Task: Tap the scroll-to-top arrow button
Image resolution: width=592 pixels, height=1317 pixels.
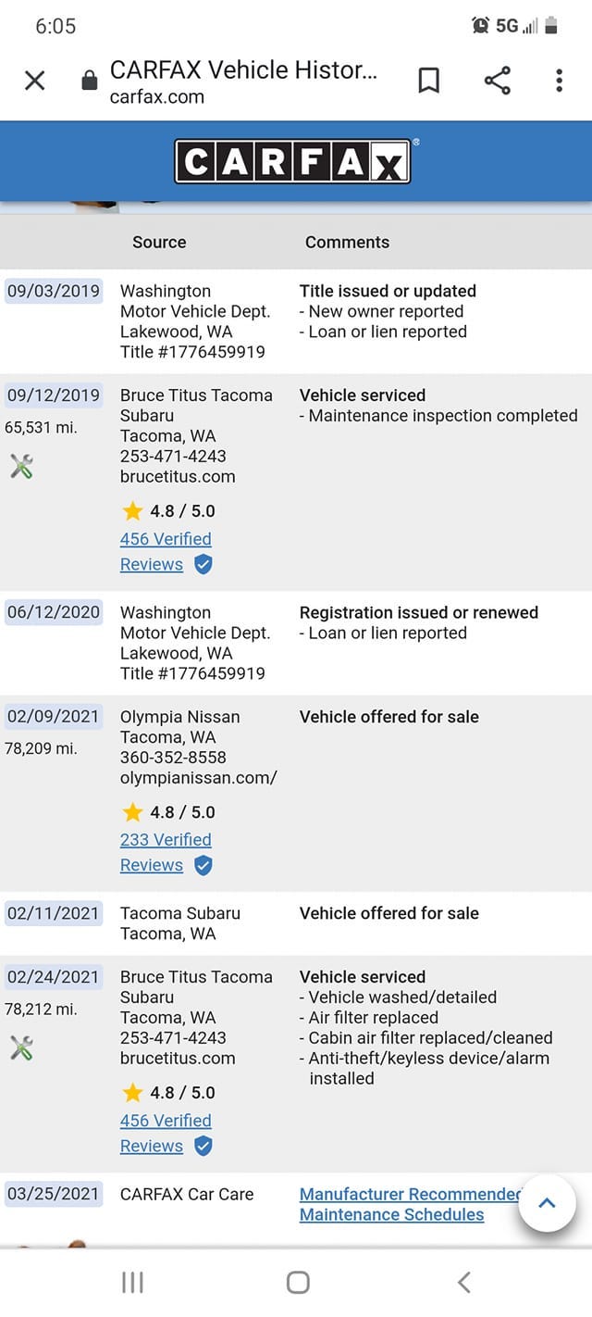Action: 547,1202
